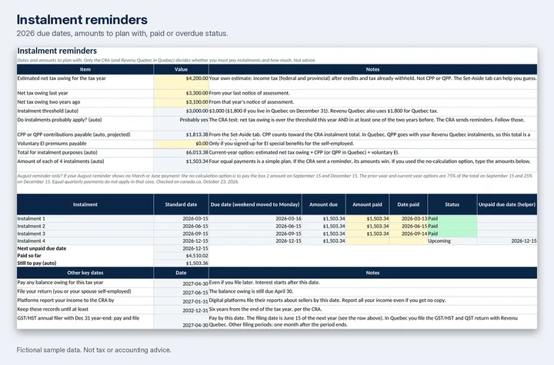
Task: Click 'Net tax owing last year' label
Action: pyautogui.click(x=42, y=93)
